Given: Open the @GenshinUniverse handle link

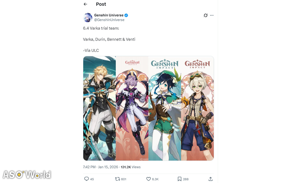Looking at the screenshot, I should [109, 20].
